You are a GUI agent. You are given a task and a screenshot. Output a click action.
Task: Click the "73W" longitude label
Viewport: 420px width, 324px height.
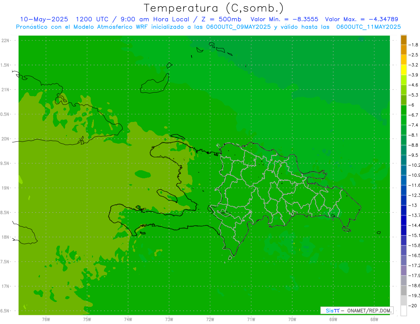(169, 319)
